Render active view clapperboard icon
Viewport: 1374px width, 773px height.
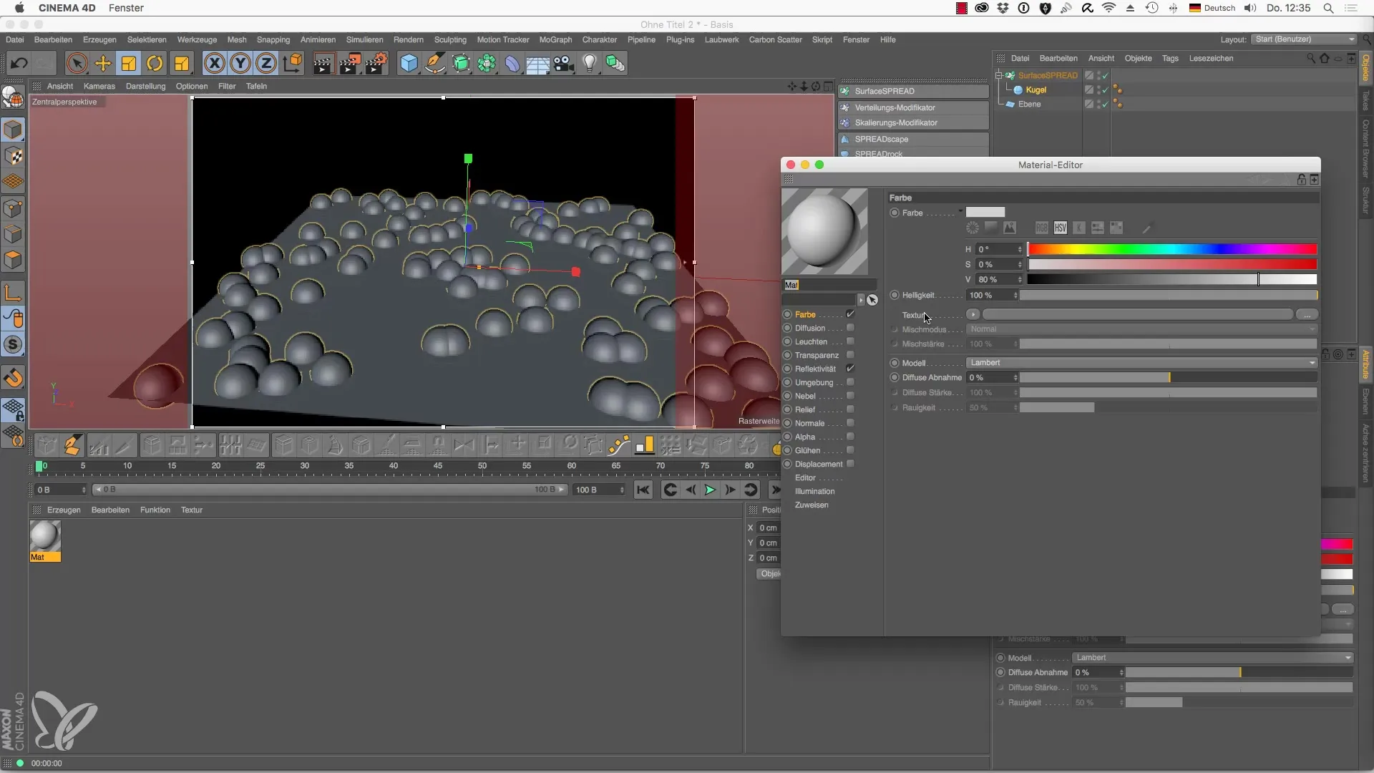323,64
